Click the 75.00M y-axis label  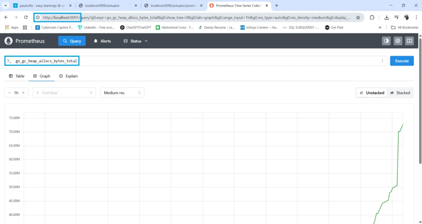pos(14,118)
